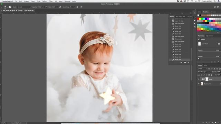Lock all padlock icon
The height and width of the screenshot is (124, 221).
(x=212, y=75)
